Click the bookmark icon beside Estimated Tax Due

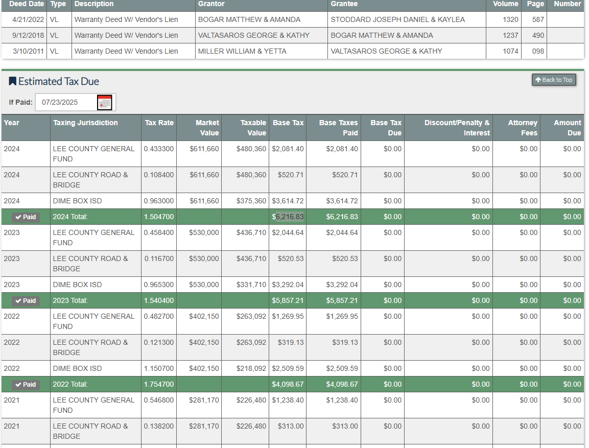pos(13,81)
